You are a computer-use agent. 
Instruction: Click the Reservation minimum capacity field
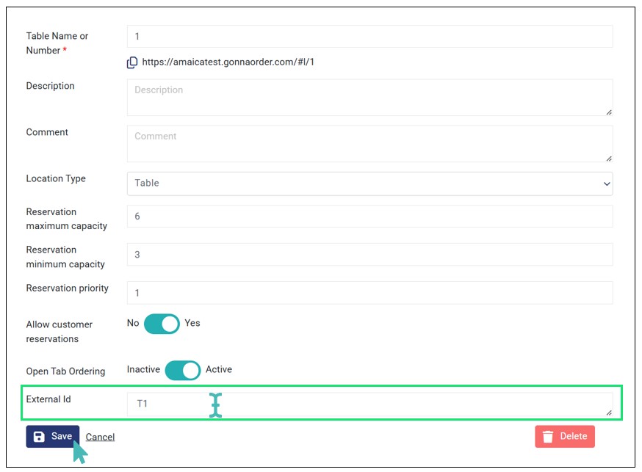[x=369, y=255]
